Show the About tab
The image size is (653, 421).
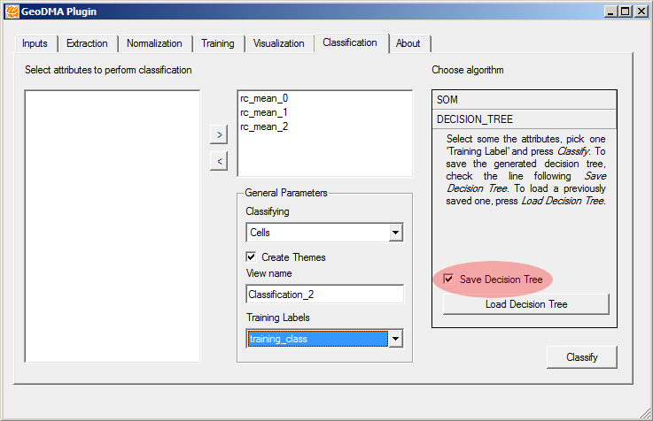tap(408, 43)
